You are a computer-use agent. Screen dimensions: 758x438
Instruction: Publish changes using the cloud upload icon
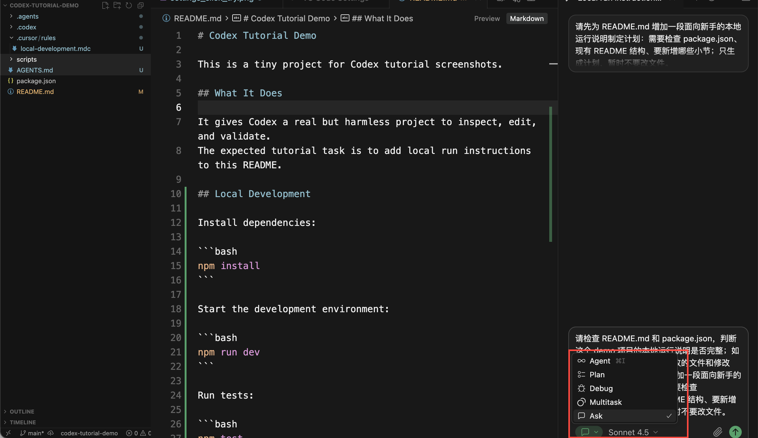(51, 433)
